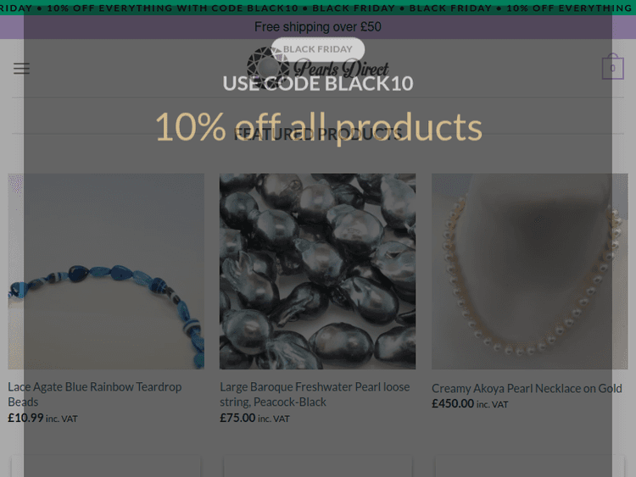This screenshot has width=636, height=477.
Task: Click the scrolling 10% off BLACK10 ticker
Action: 317,8
